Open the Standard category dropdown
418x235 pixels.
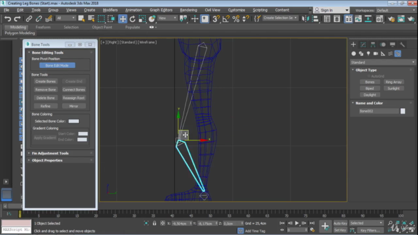tap(383, 63)
